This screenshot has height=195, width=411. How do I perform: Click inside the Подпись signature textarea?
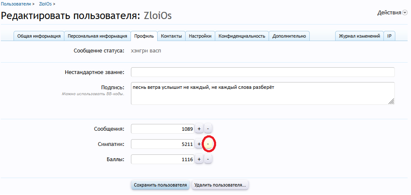tap(263, 93)
